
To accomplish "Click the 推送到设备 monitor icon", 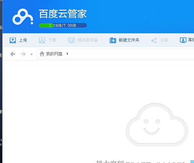I will [71, 40].
